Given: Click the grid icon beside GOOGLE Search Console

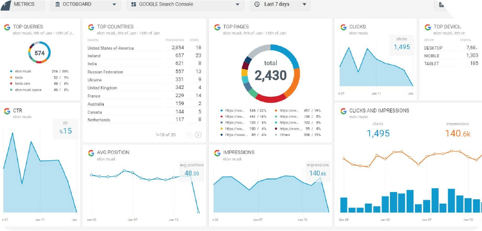Looking at the screenshot, I should pos(133,4).
